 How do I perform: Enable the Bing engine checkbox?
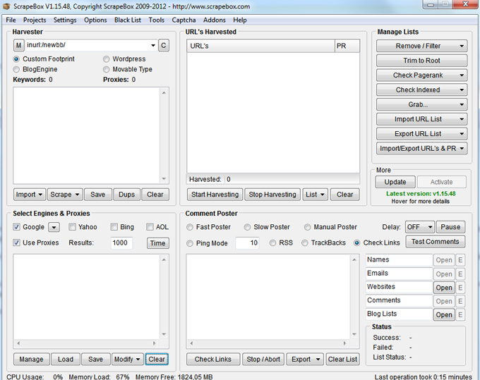[114, 227]
